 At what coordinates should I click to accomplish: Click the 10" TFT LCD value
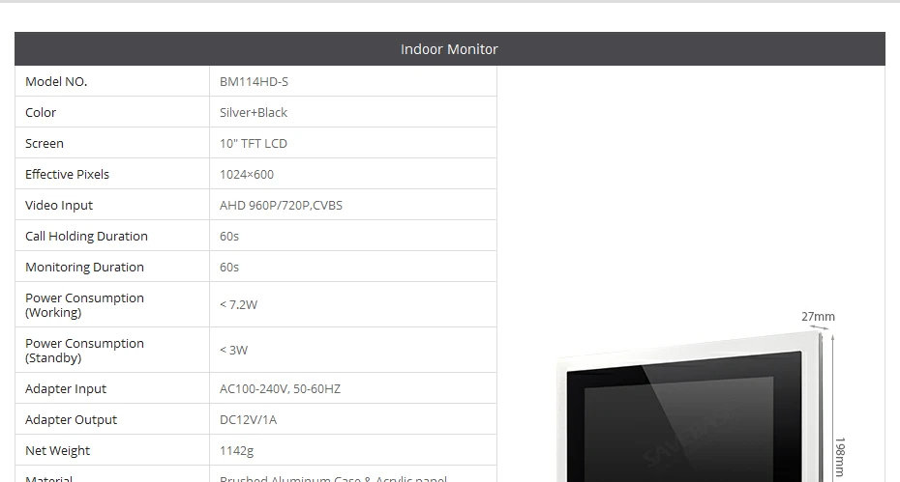tap(254, 143)
